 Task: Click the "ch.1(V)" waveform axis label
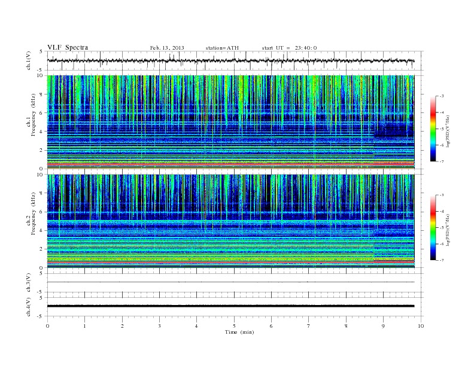(x=29, y=60)
